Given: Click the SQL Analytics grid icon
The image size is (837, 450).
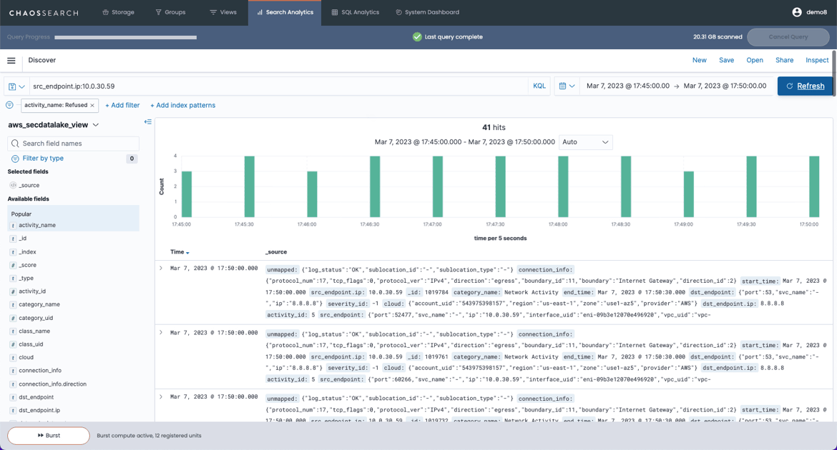Looking at the screenshot, I should [335, 12].
